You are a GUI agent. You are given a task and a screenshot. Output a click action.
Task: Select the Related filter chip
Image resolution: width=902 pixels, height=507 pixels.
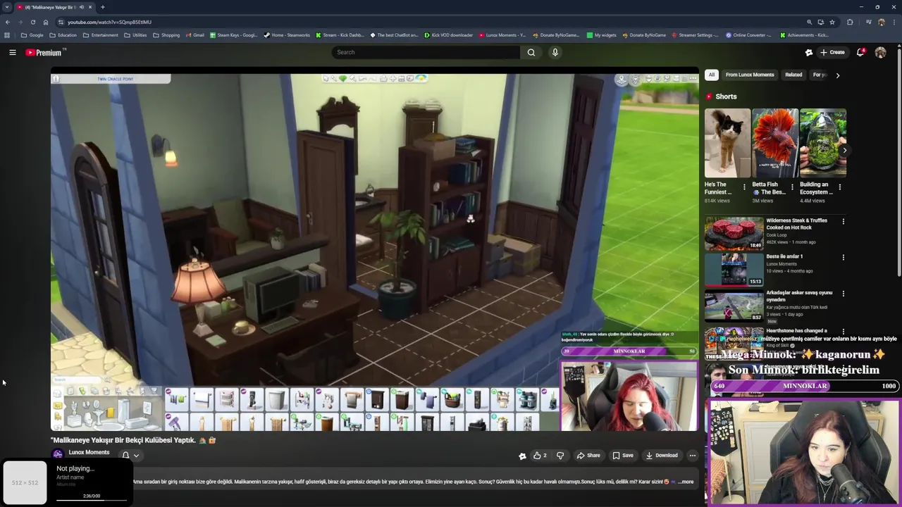click(793, 75)
